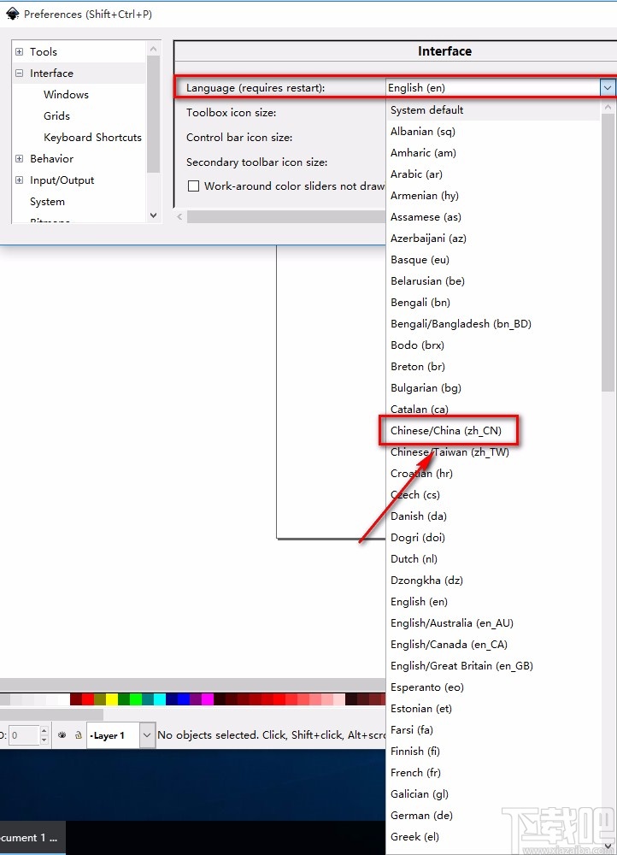This screenshot has height=855, width=617.
Task: Pick the yellow palette swatch
Action: click(x=112, y=699)
